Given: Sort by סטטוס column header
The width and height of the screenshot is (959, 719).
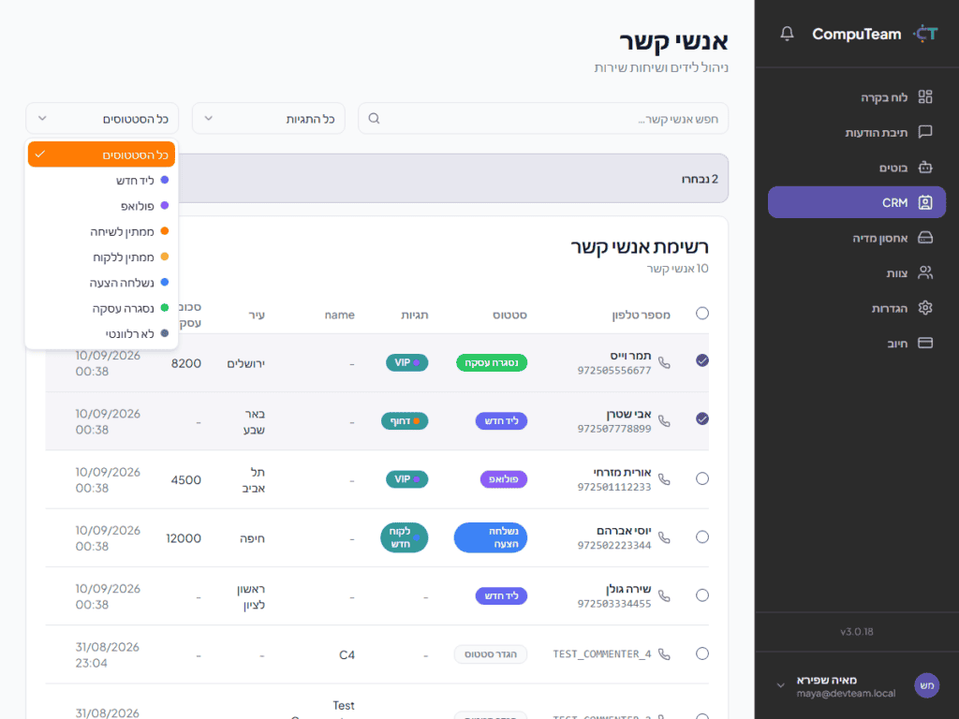Looking at the screenshot, I should point(510,315).
